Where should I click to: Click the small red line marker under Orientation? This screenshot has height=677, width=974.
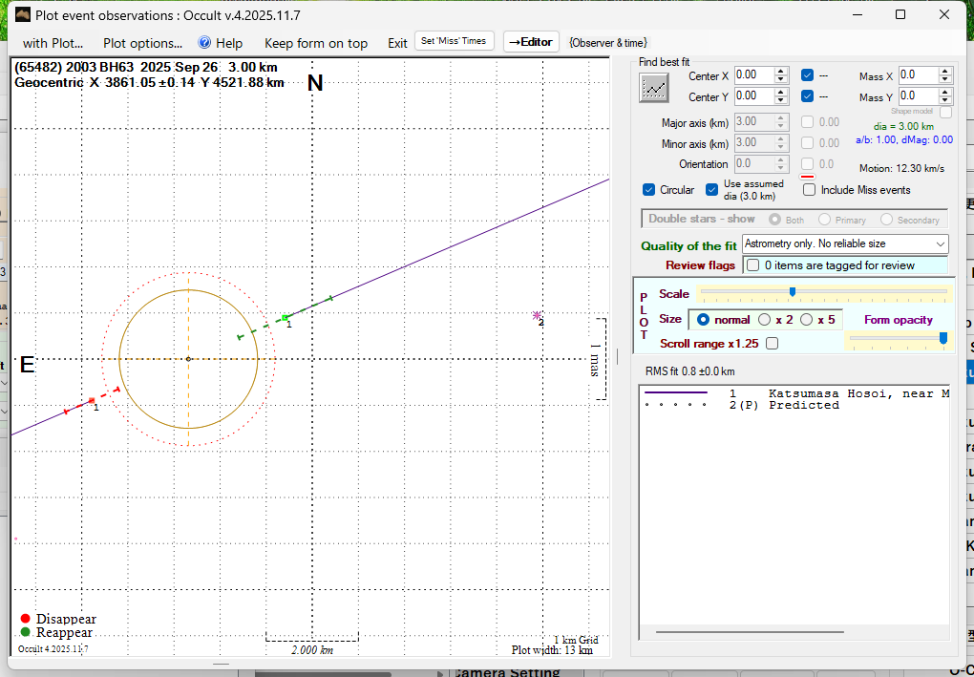(807, 177)
